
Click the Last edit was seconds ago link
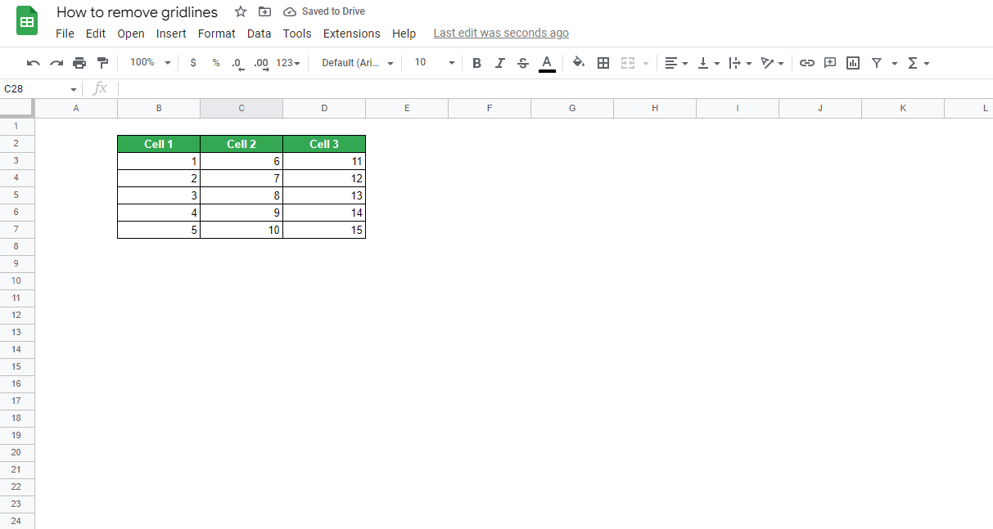(x=501, y=33)
